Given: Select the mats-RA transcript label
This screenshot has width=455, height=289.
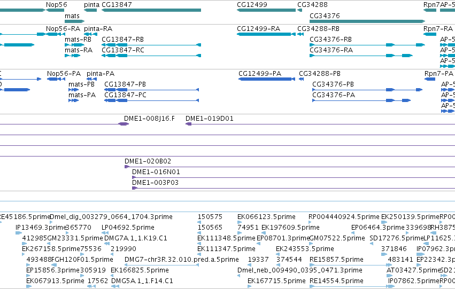Looking at the screenshot, I should tap(79, 50).
